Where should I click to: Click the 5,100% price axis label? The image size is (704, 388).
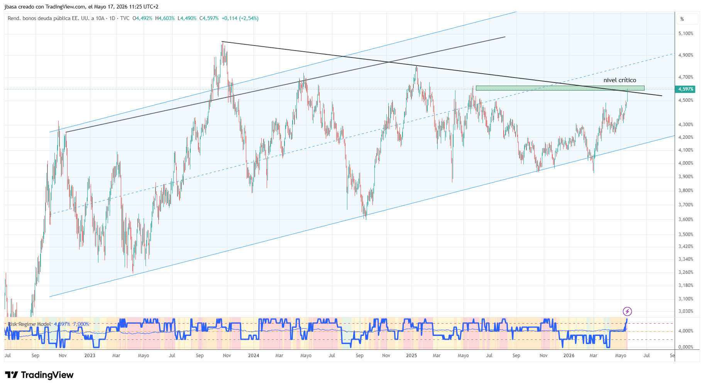(686, 34)
